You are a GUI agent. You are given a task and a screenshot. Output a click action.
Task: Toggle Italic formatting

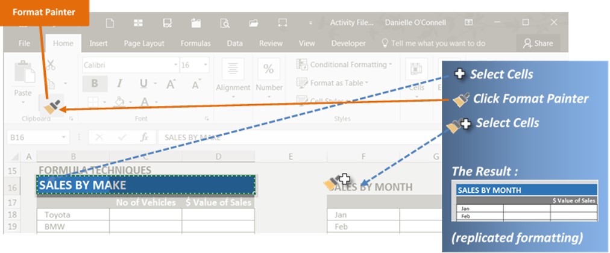[x=120, y=84]
